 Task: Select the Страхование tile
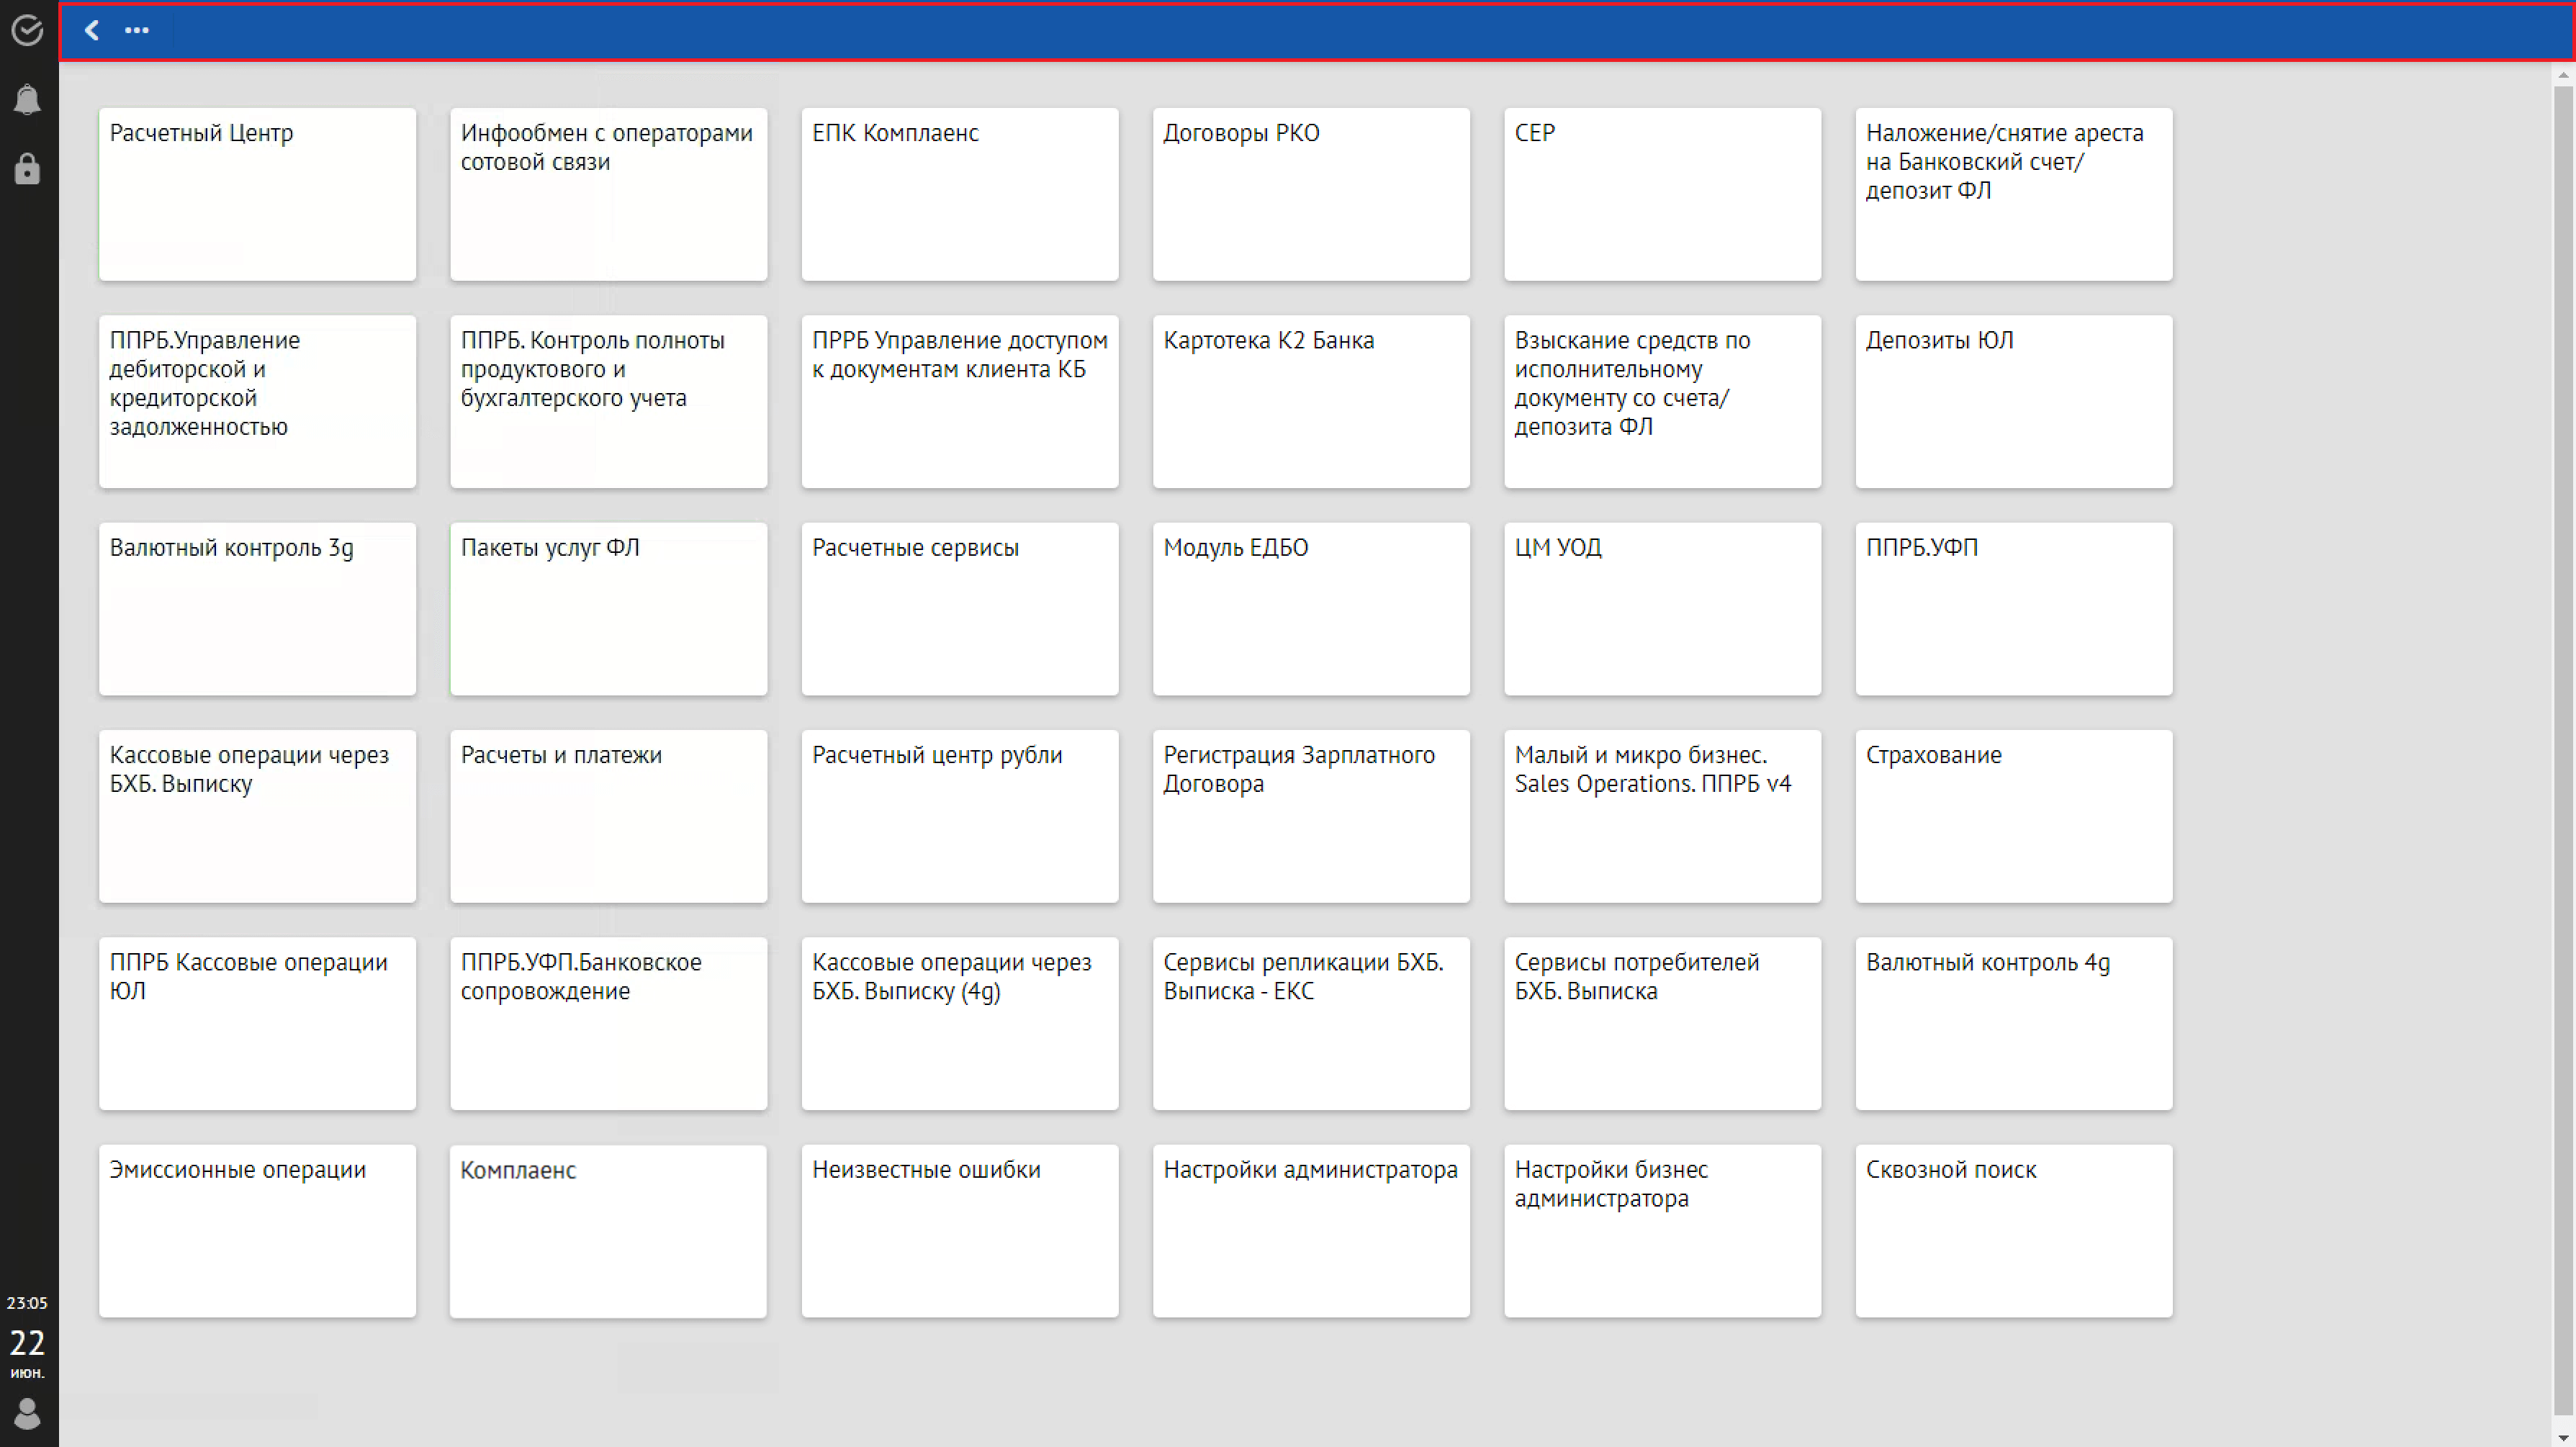pos(2013,816)
